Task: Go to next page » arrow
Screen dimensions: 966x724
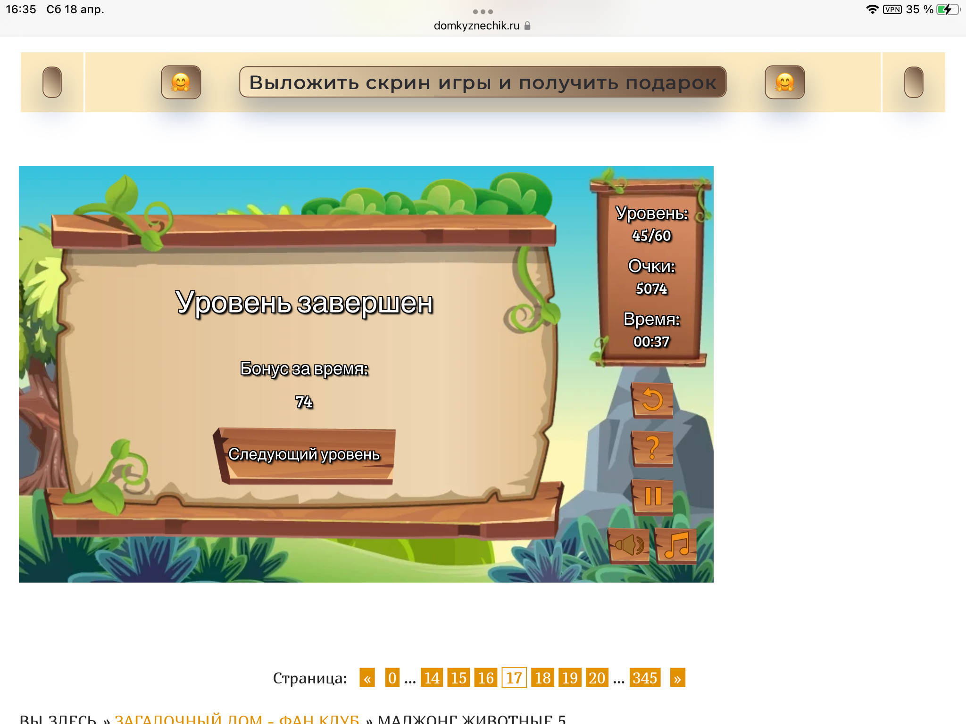Action: pyautogui.click(x=677, y=678)
